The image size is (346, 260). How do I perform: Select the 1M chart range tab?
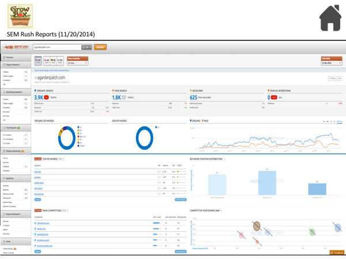[324, 121]
